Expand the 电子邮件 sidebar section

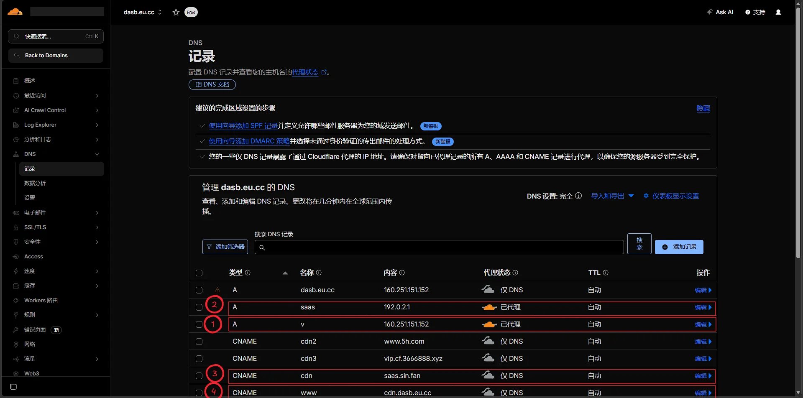click(x=97, y=213)
